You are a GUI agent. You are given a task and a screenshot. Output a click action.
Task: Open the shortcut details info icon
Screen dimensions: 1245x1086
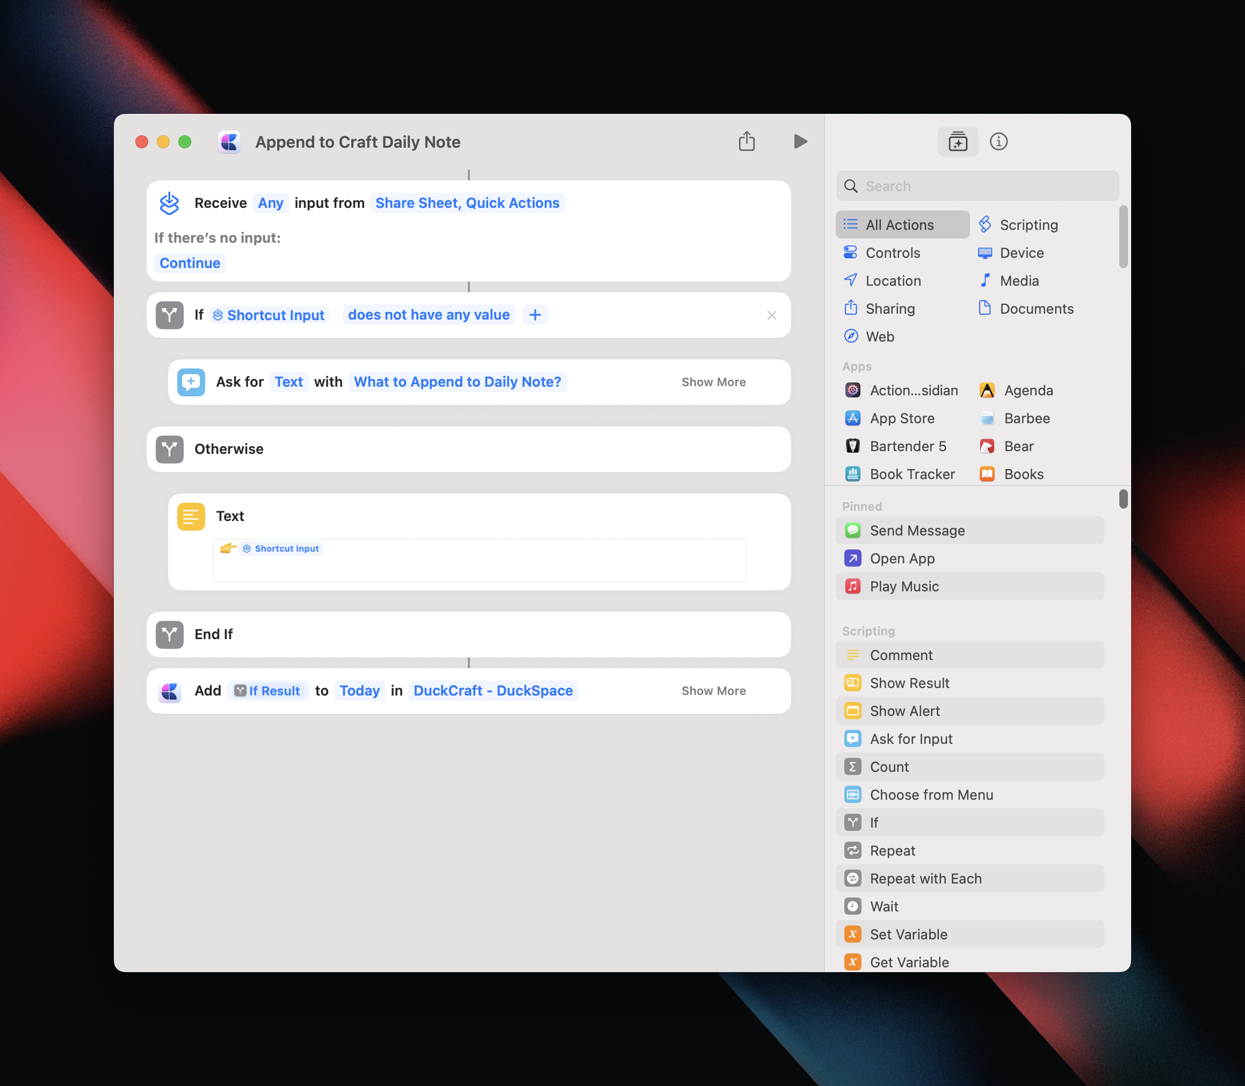tap(998, 142)
